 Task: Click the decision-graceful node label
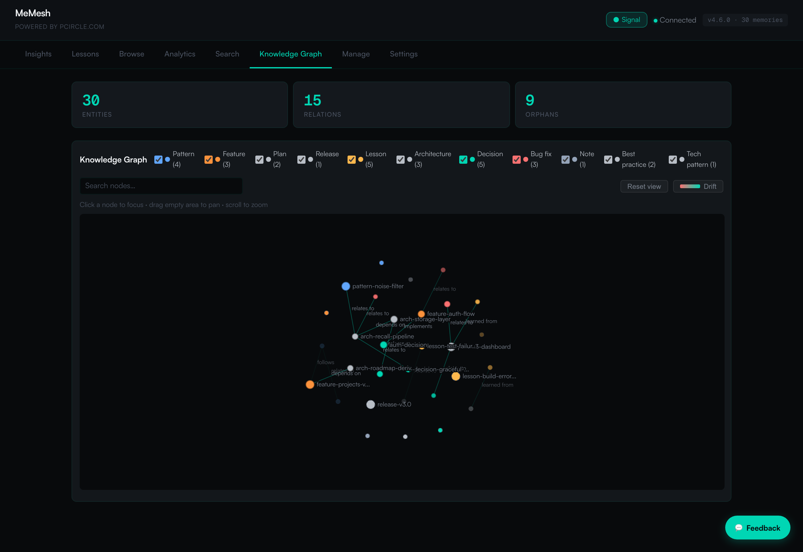click(x=442, y=369)
